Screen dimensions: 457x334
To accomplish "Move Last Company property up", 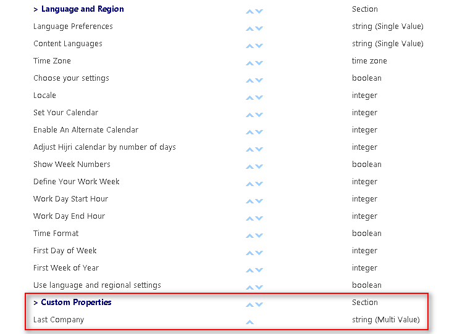I will point(249,322).
